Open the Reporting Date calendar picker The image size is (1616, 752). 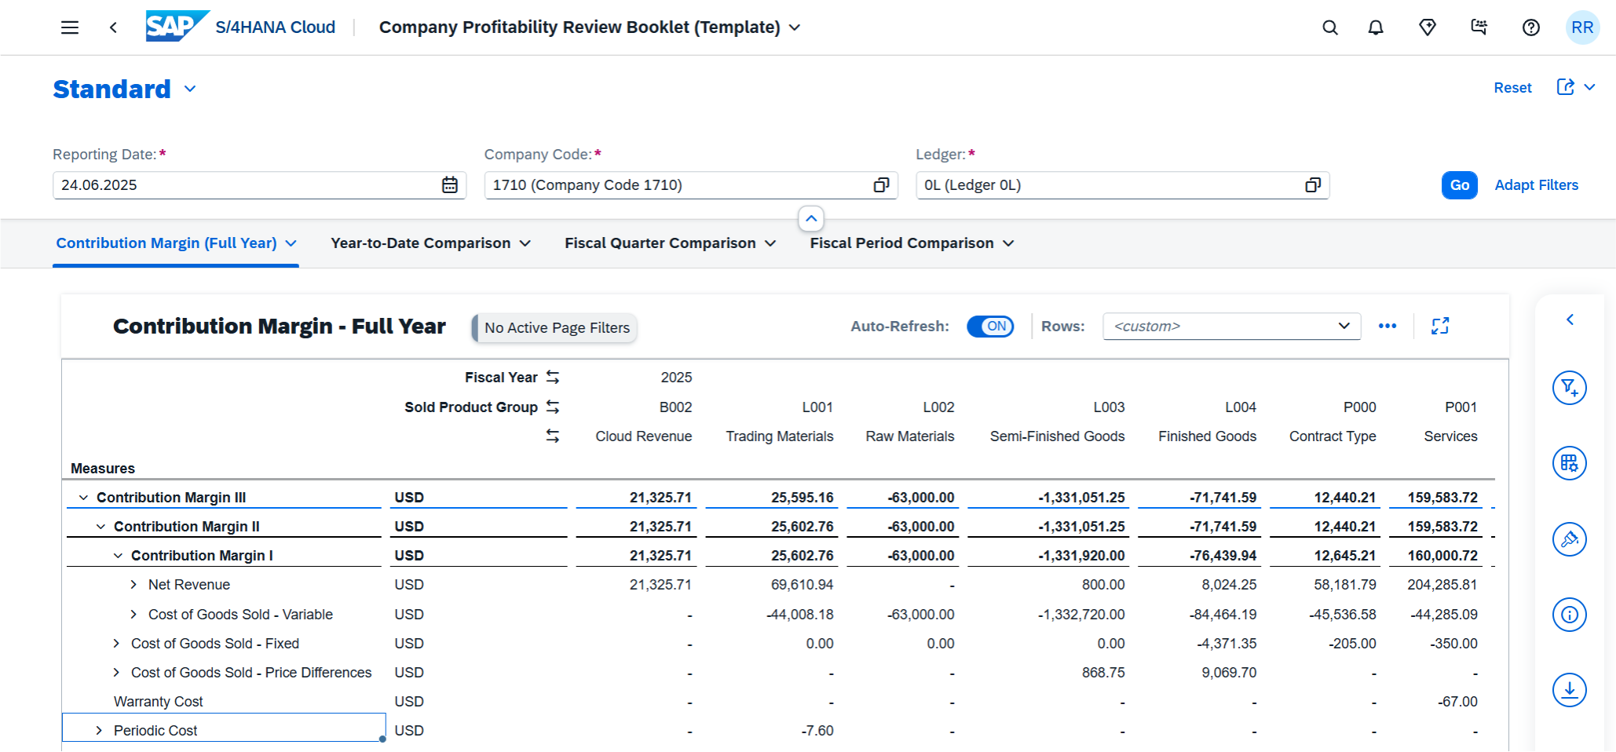(x=450, y=185)
